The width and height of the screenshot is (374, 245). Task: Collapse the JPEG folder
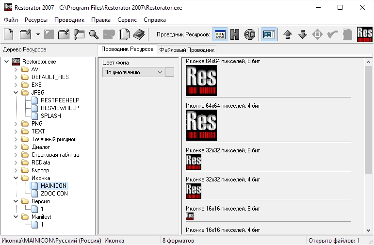pos(16,93)
